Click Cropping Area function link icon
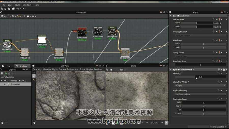 [219, 99]
